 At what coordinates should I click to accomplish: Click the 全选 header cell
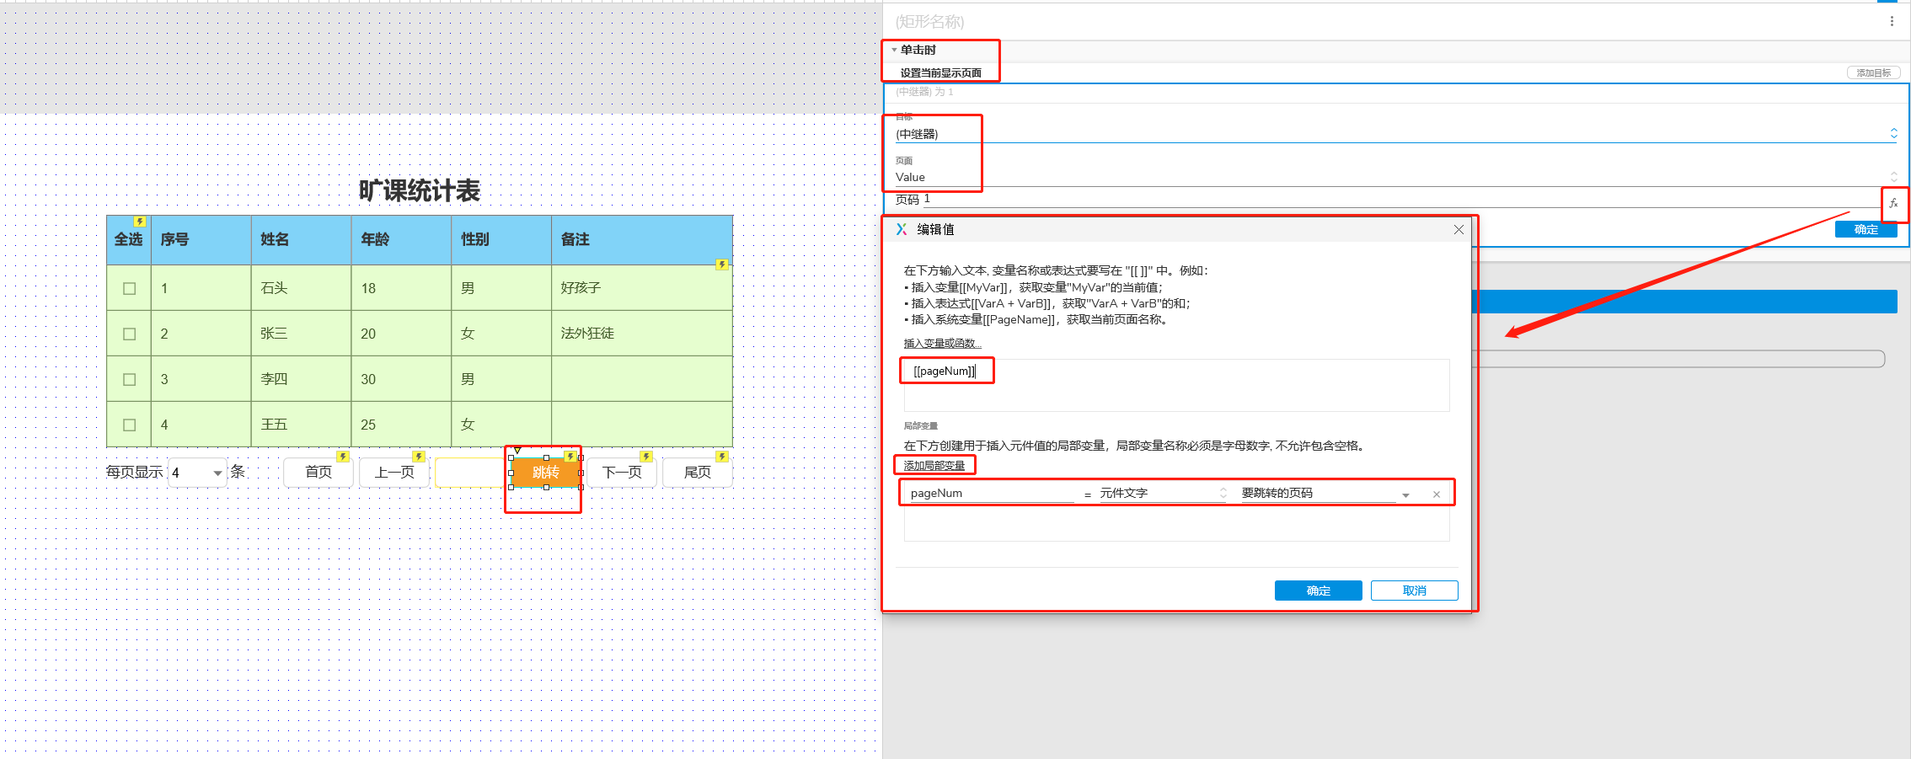point(129,240)
